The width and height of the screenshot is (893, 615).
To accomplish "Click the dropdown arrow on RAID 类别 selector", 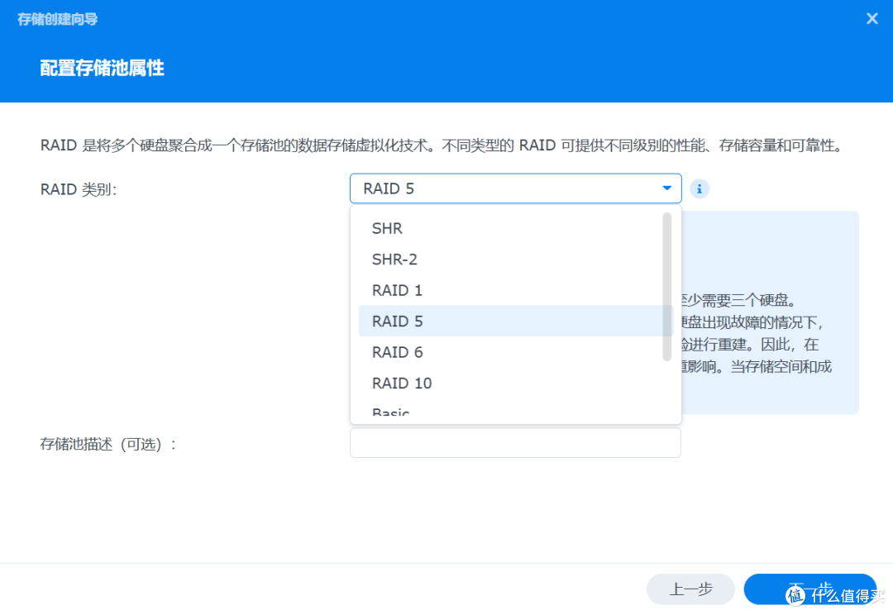I will [x=666, y=188].
